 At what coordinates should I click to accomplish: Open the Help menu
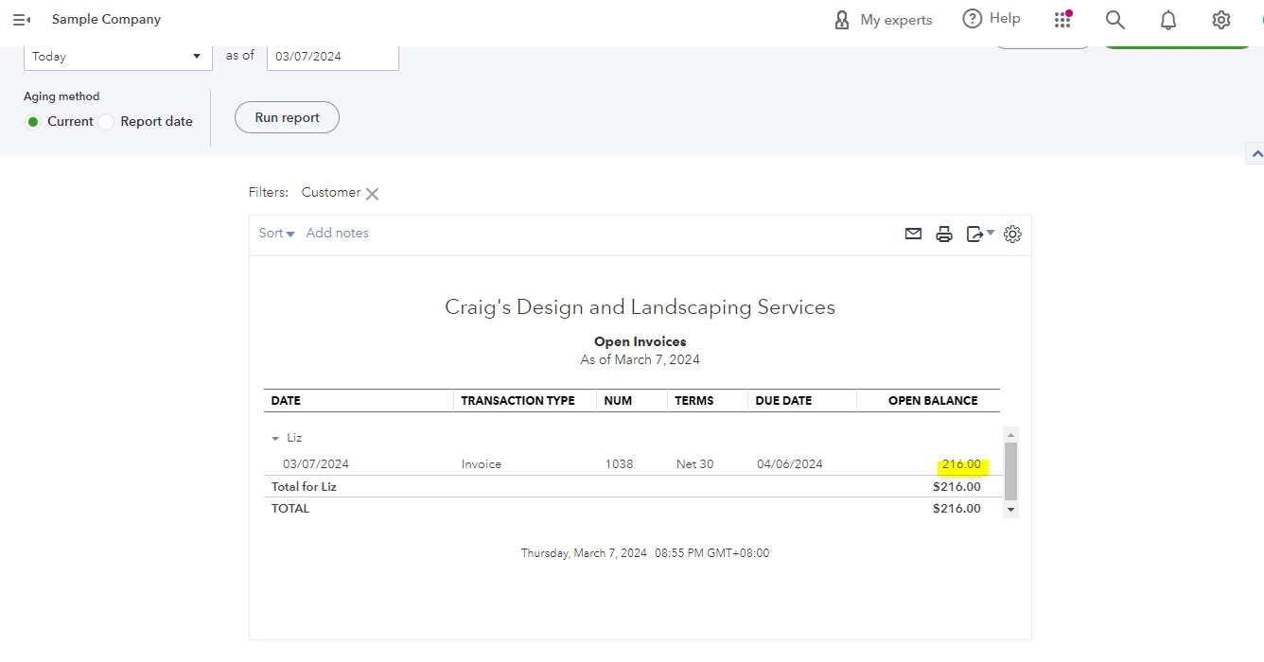[x=992, y=19]
